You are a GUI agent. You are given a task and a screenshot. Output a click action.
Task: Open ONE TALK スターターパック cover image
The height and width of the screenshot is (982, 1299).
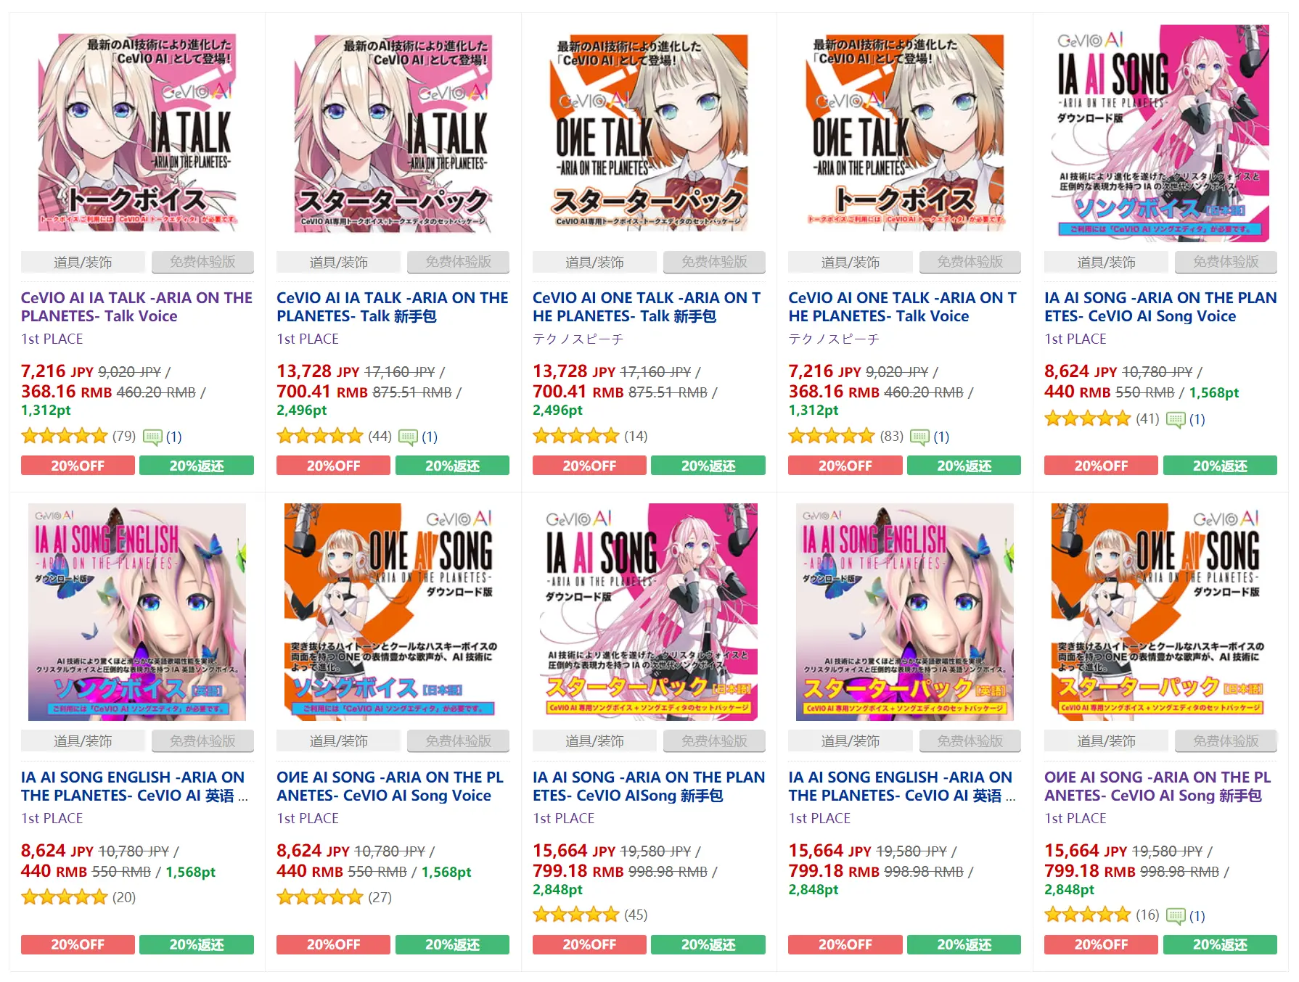click(649, 133)
